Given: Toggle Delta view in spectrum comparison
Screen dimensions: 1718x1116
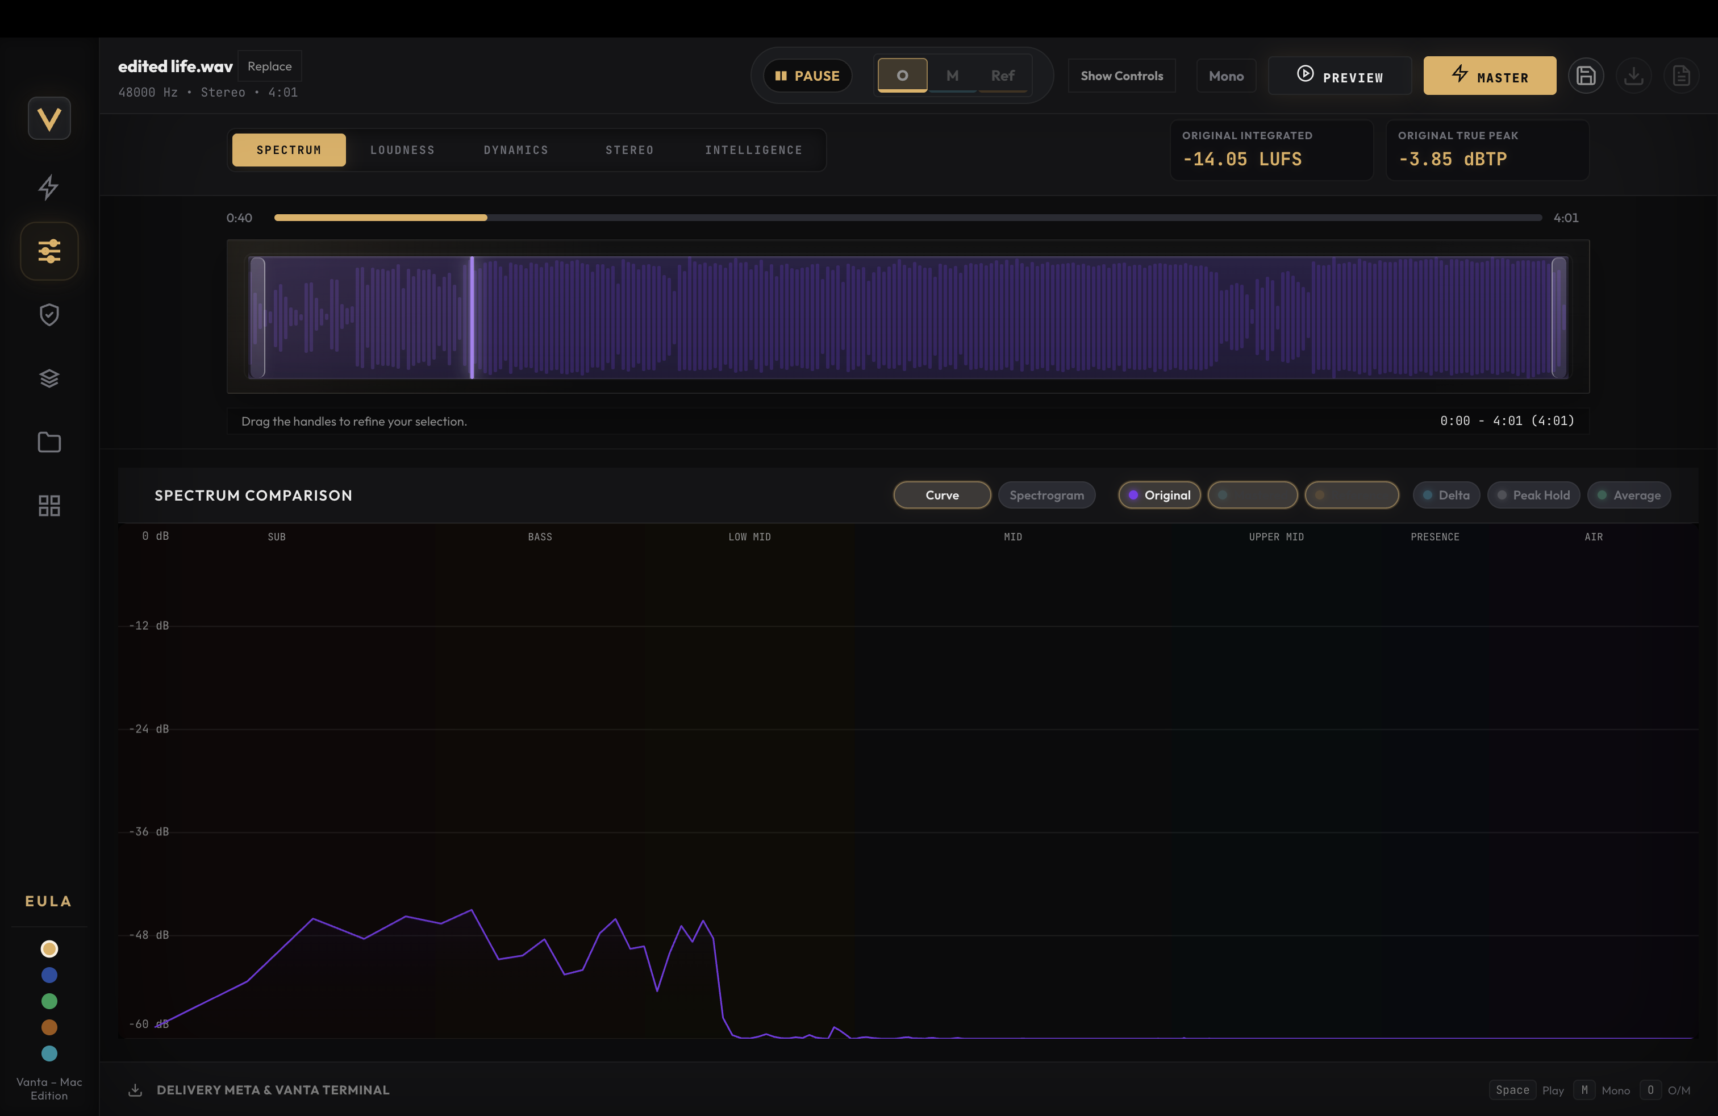Looking at the screenshot, I should [x=1446, y=495].
